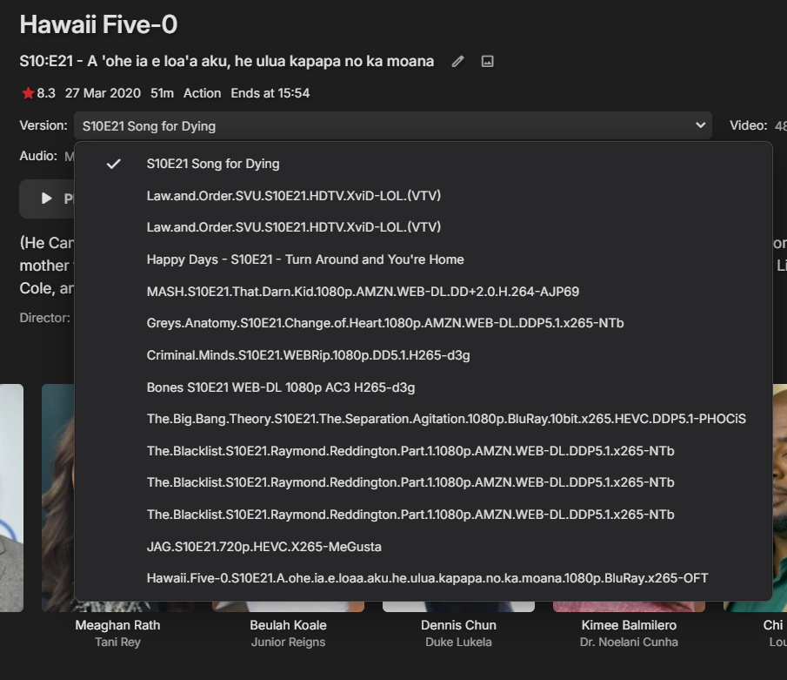Select the MASH That Darn Kid version

click(x=363, y=292)
